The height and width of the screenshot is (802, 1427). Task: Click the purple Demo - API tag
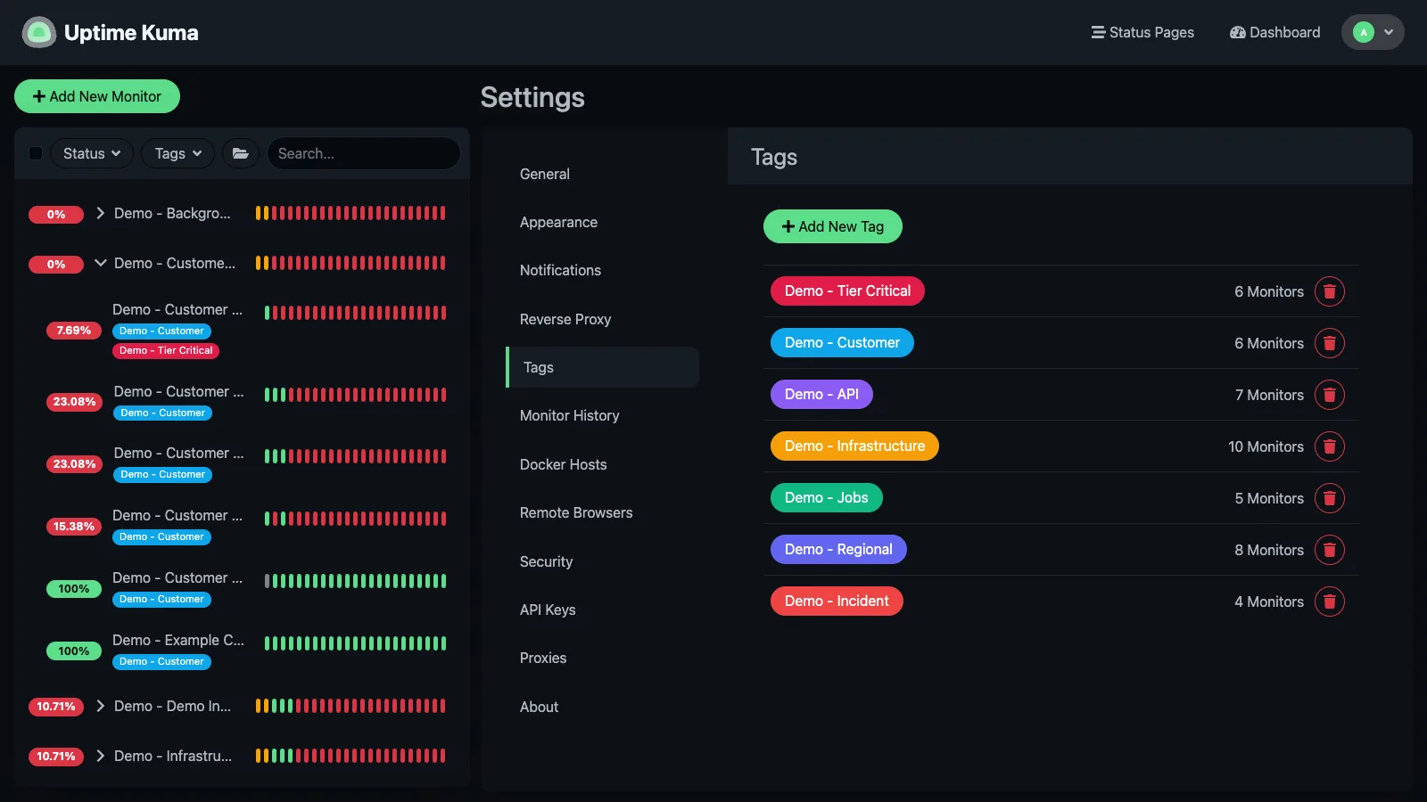(x=821, y=395)
